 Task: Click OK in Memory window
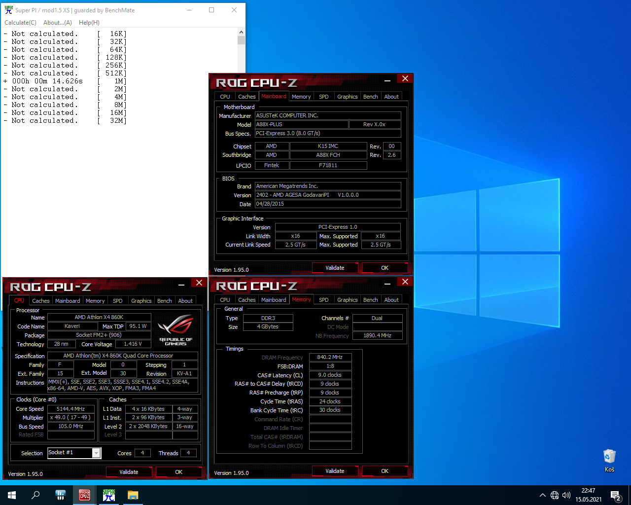click(385, 471)
